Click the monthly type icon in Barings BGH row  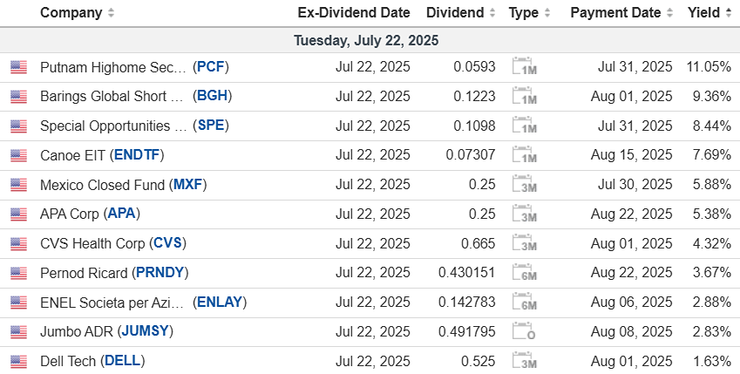tap(524, 97)
